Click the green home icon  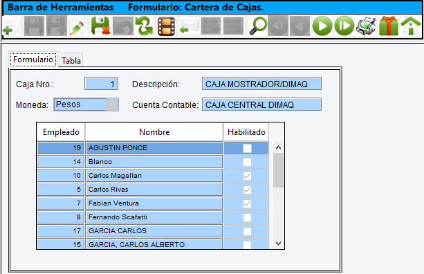pos(411,26)
